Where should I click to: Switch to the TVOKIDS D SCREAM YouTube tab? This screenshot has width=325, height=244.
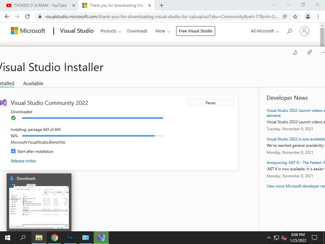(x=41, y=5)
